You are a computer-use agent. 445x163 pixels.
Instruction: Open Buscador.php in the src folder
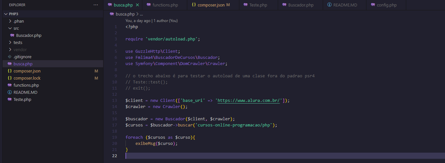(29, 36)
